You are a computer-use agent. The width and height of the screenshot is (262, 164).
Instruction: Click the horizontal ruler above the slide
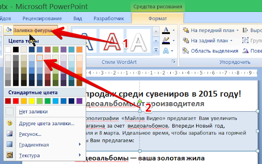pyautogui.click(x=172, y=73)
